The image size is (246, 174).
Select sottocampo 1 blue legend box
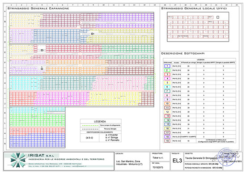(167, 66)
